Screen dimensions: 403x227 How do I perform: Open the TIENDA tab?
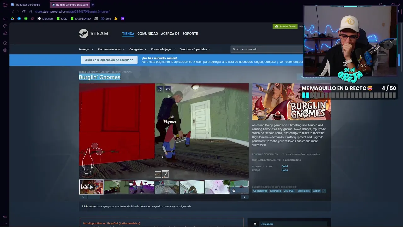128,33
